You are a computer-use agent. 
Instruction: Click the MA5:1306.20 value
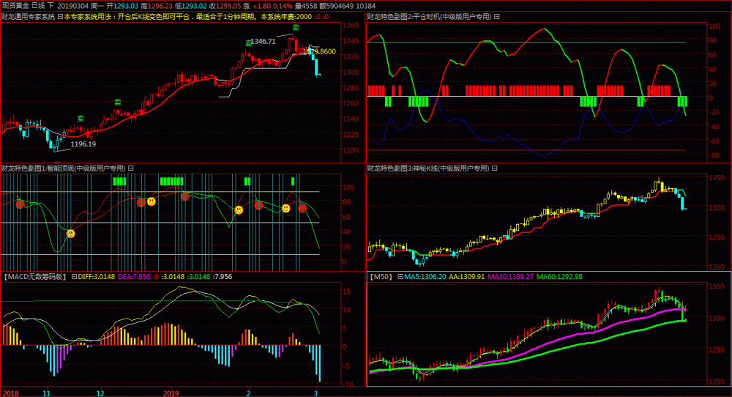click(x=425, y=276)
